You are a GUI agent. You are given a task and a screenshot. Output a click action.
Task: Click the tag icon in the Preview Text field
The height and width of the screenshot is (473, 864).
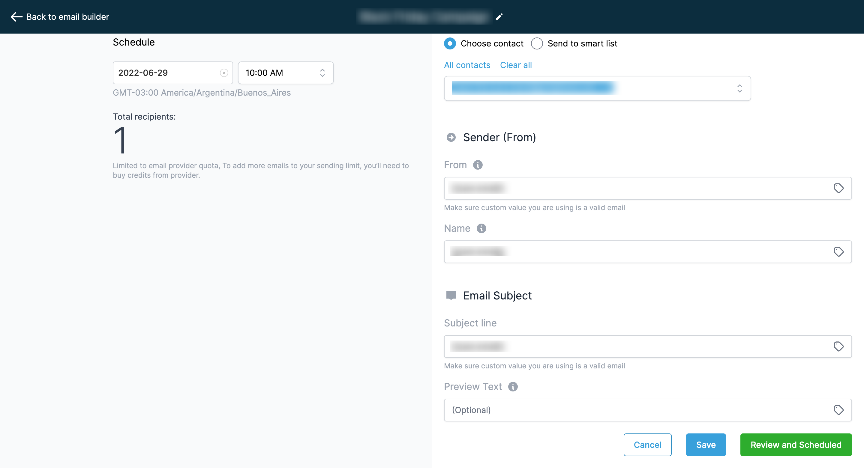[x=838, y=410]
